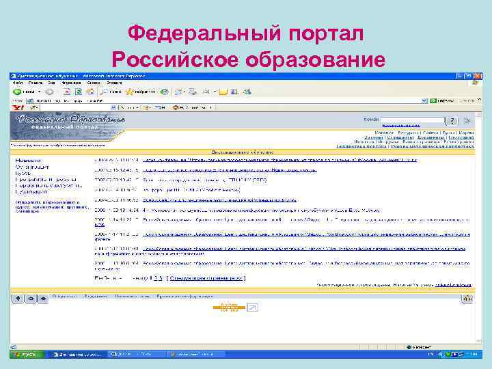The image size is (492, 369).
Task: Stop page loading with the Stop icon
Action: tap(67, 92)
